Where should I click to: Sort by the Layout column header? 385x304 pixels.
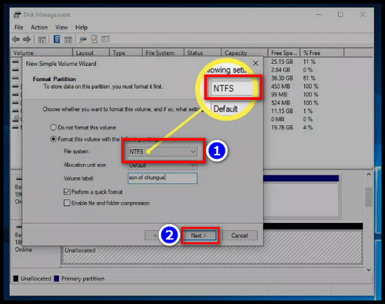[x=91, y=53]
